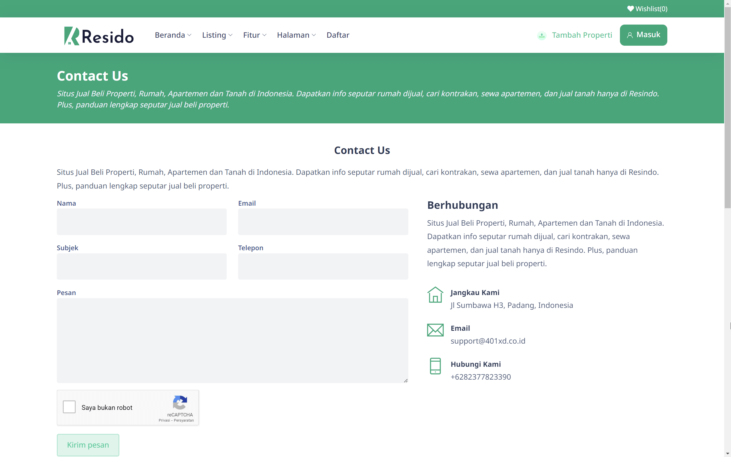Open the Daftar menu item
This screenshot has width=731, height=457.
pos(338,35)
